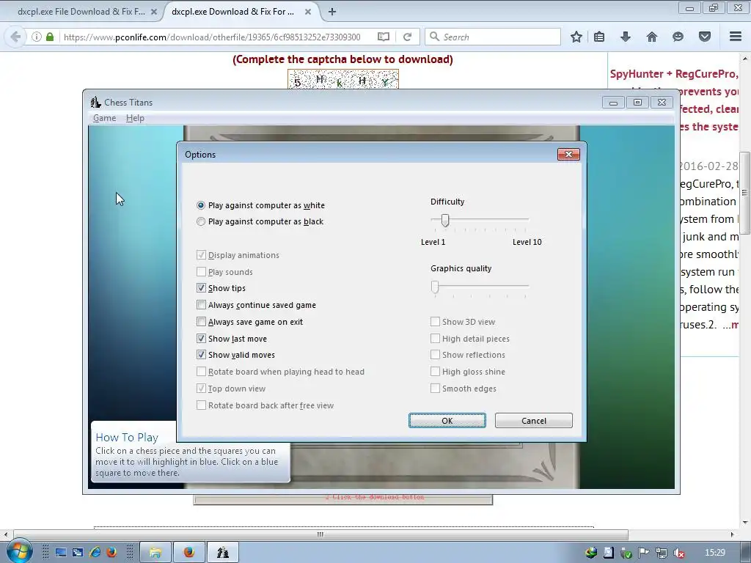The width and height of the screenshot is (751, 563).
Task: Click the network tray icon
Action: (x=662, y=553)
